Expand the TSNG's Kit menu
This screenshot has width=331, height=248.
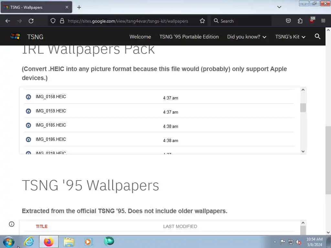(x=290, y=37)
